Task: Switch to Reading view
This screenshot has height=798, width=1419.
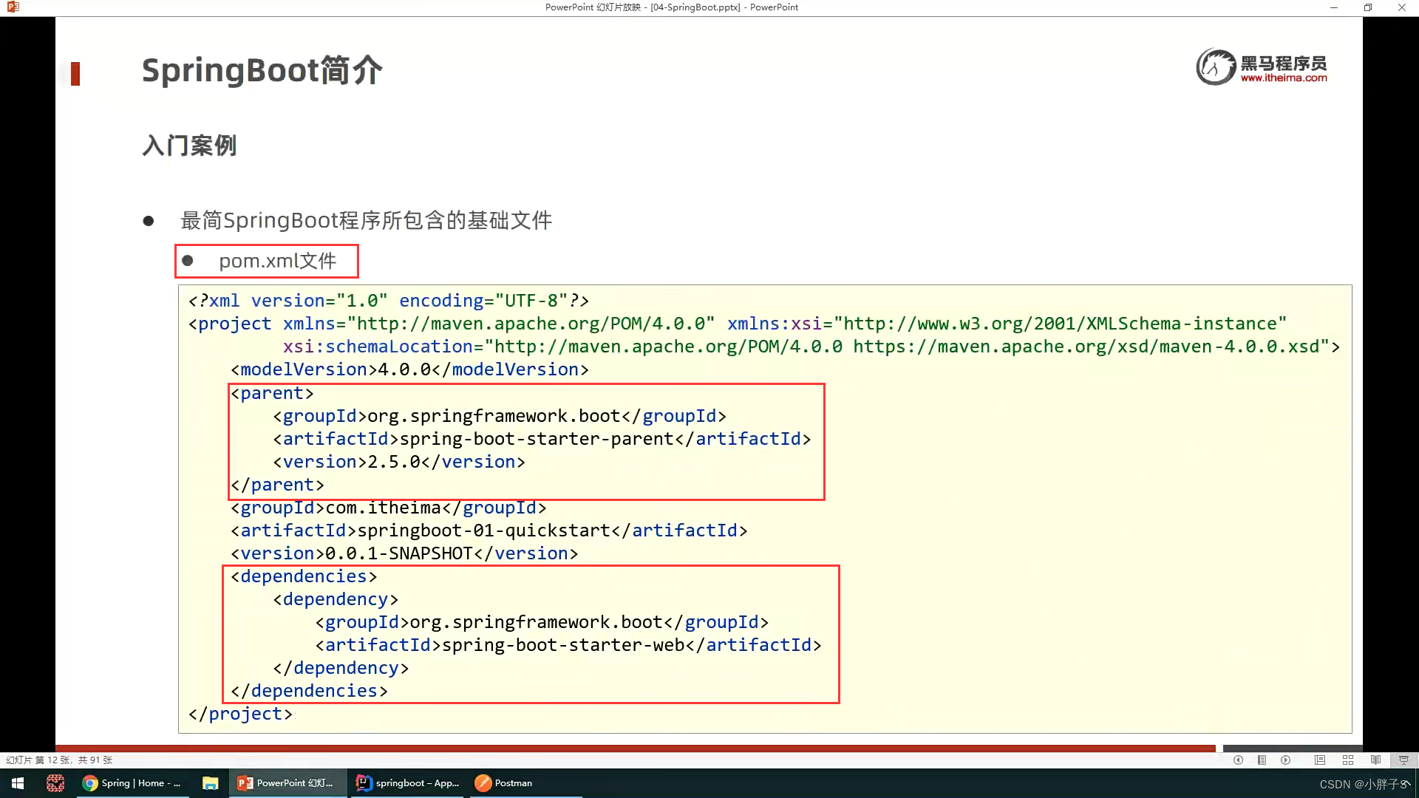Action: click(1375, 760)
